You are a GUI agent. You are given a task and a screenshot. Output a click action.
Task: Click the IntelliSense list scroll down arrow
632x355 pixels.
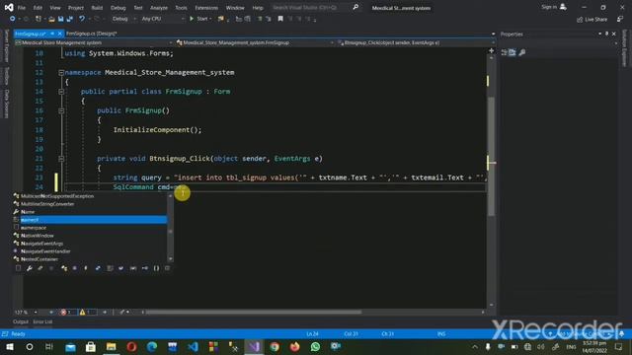click(x=170, y=258)
